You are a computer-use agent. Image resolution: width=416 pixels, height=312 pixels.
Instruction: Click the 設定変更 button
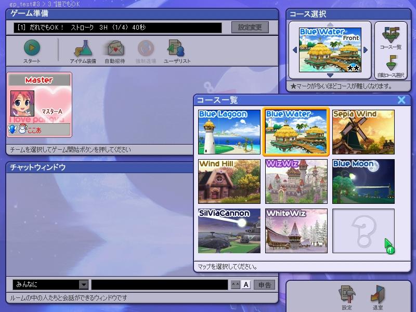tap(250, 27)
